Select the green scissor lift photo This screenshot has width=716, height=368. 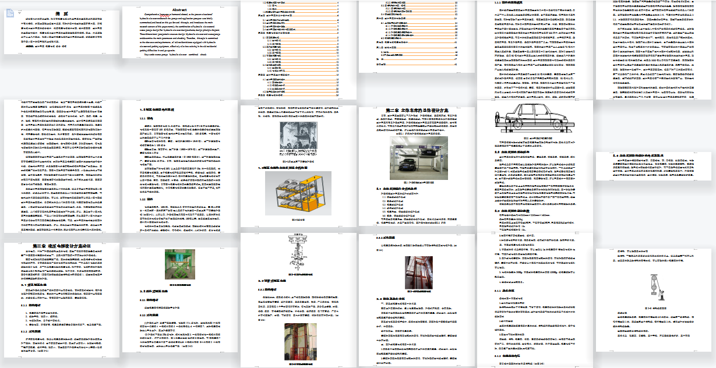coord(179,266)
